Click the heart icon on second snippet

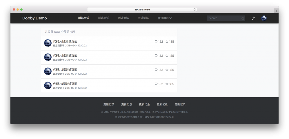click(x=156, y=56)
